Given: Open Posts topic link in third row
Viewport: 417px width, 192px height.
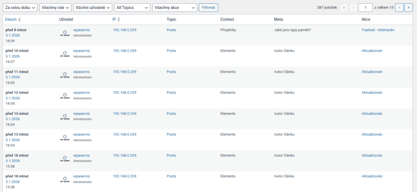Looking at the screenshot, I should click(171, 72).
